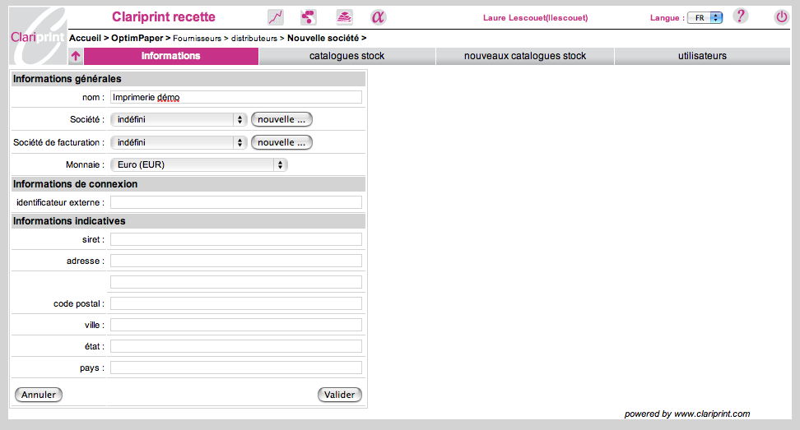Click the OptimPaper breadcrumb link
The width and height of the screenshot is (800, 430).
(x=137, y=38)
